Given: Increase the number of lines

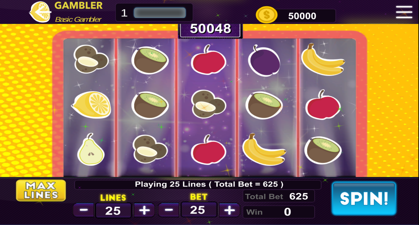Looking at the screenshot, I should tap(144, 210).
